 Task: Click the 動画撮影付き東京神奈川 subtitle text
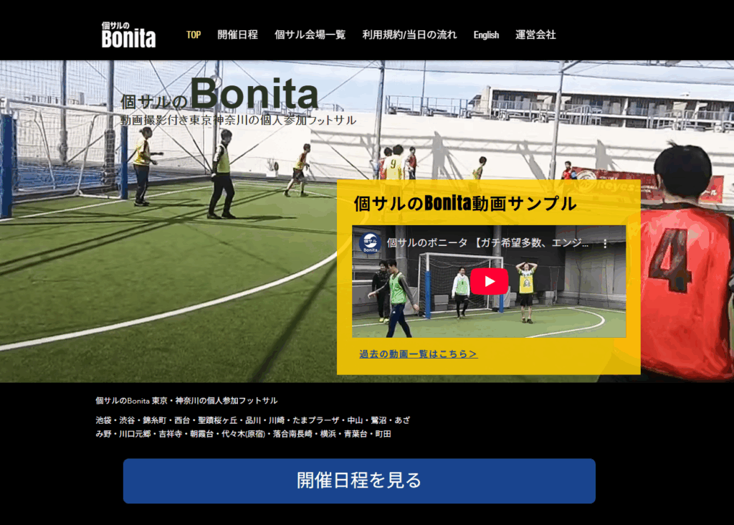tap(238, 120)
